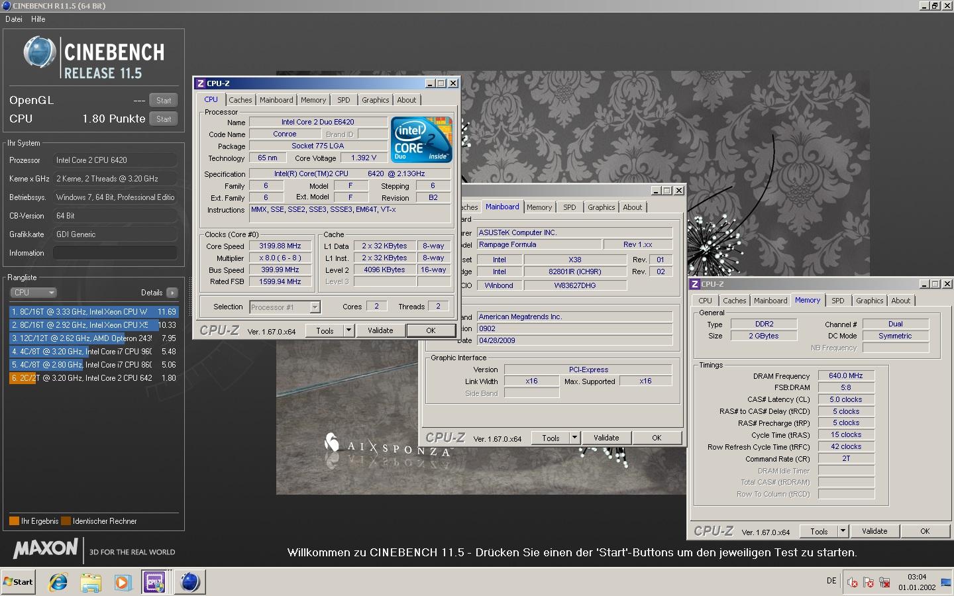Select the orange 2C/2T Core 2 result row
This screenshot has height=596, width=954.
94,378
